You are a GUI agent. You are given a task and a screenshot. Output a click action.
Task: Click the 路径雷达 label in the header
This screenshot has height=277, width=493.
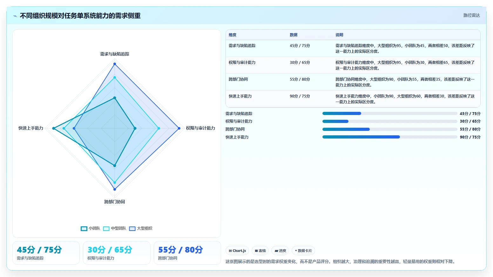coord(471,15)
